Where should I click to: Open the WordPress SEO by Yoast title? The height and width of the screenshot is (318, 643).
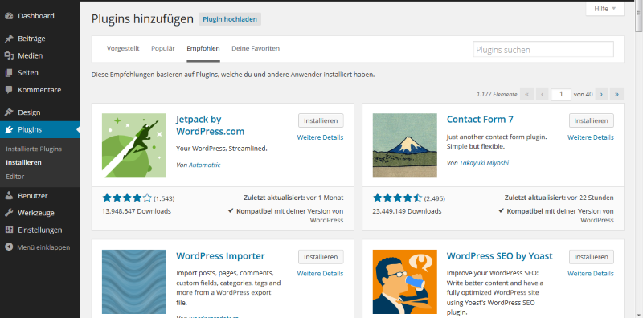[499, 256]
